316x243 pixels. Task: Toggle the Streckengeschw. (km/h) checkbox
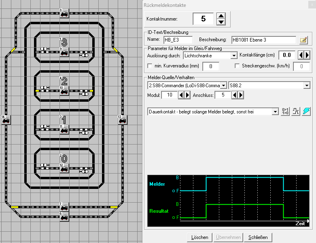(238, 66)
